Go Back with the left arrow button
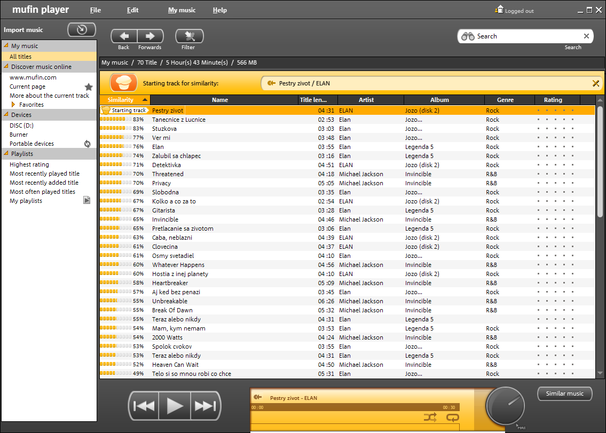This screenshot has height=433, width=606. point(124,36)
